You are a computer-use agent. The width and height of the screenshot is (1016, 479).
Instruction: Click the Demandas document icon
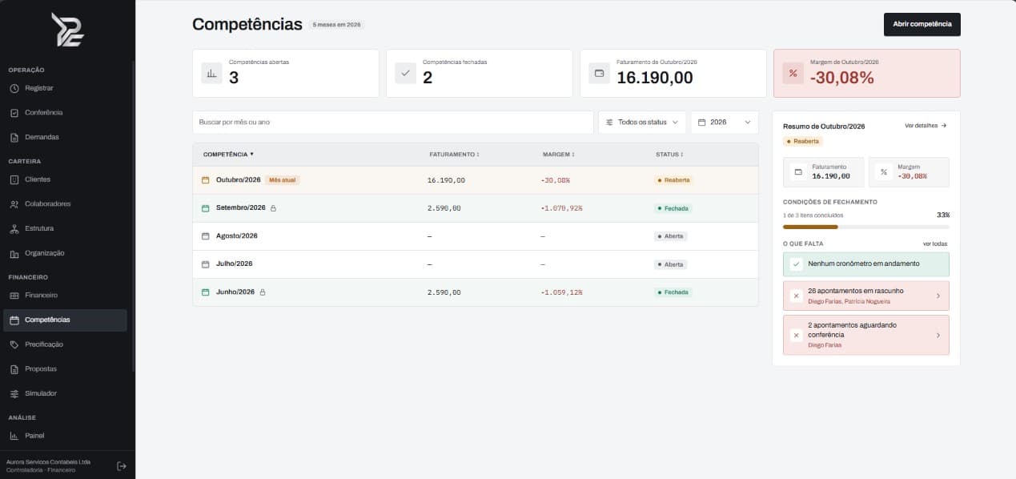(x=14, y=137)
